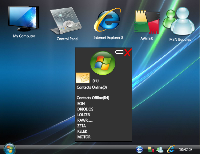
Task: Click the Internet Explorer icon in taskbar
Action: [171, 149]
